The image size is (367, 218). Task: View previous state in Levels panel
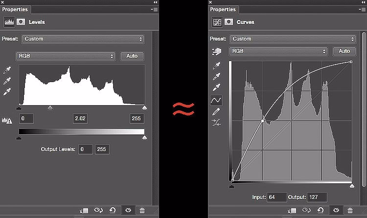click(98, 210)
